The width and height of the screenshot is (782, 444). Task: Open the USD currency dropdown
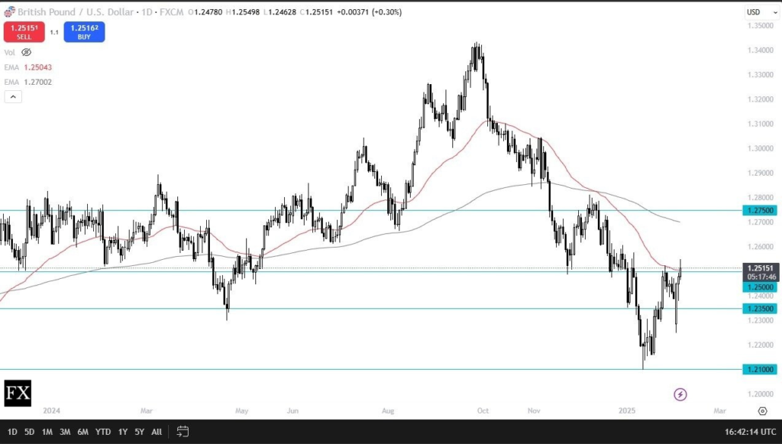pyautogui.click(x=754, y=12)
